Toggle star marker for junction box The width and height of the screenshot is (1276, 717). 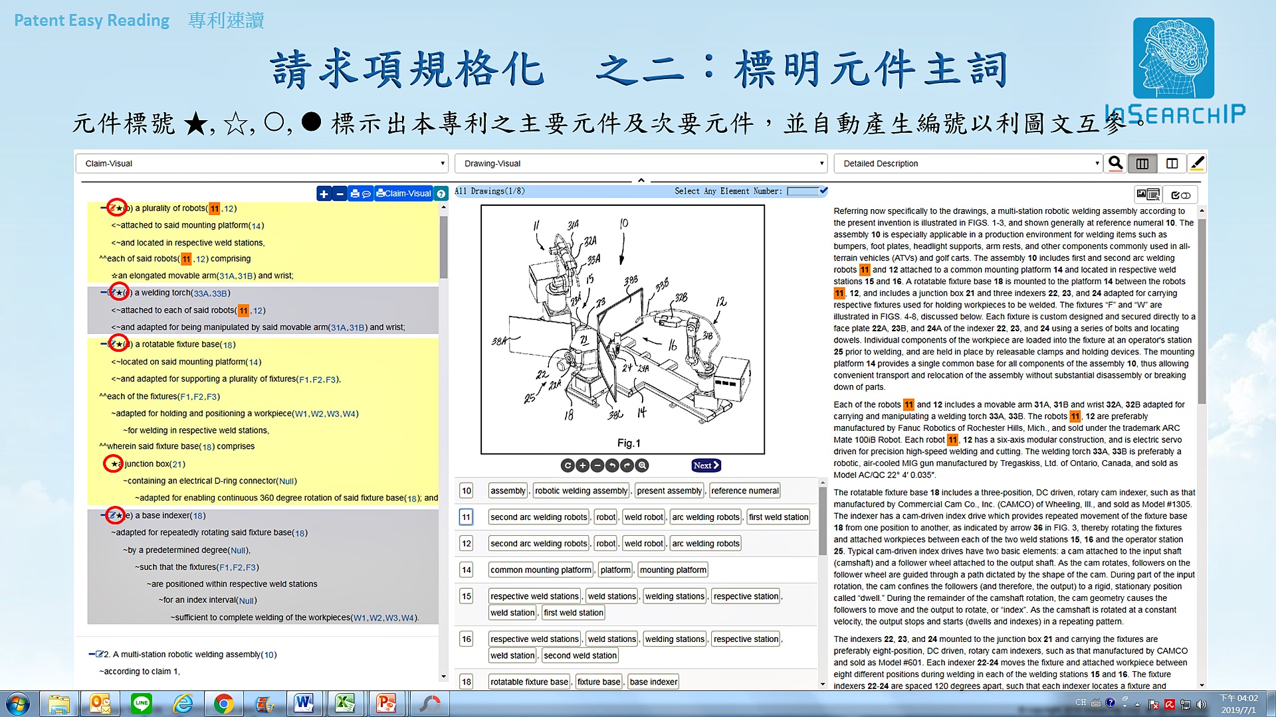114,464
